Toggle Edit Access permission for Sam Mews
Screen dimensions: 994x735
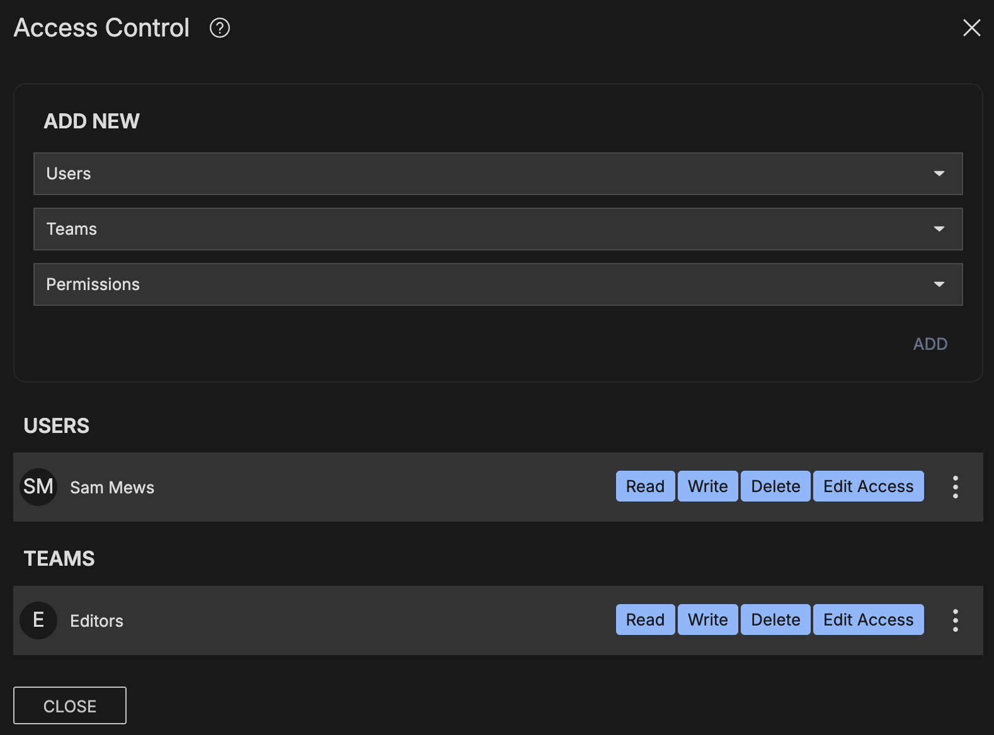(868, 486)
